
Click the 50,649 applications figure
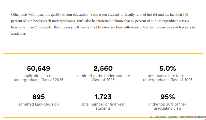point(38,68)
